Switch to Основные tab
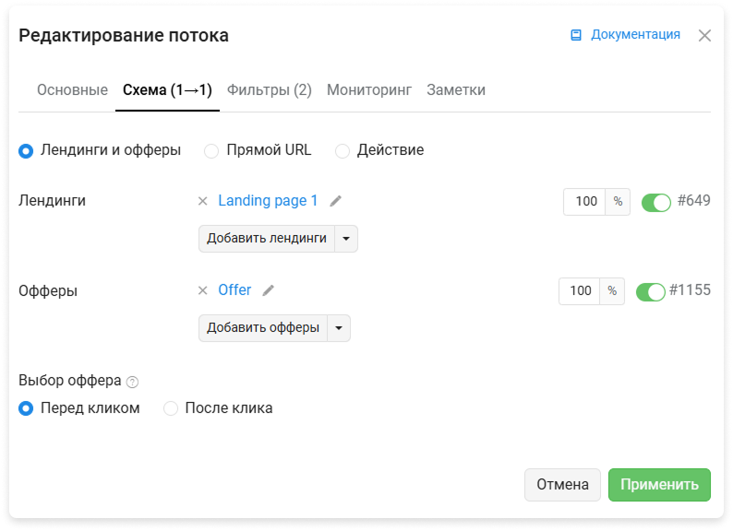The width and height of the screenshot is (733, 531). pyautogui.click(x=72, y=89)
